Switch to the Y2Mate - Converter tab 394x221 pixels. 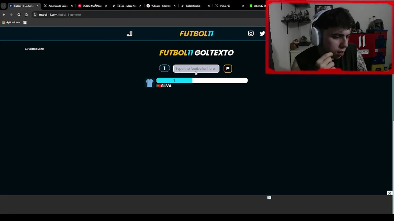coord(161,6)
